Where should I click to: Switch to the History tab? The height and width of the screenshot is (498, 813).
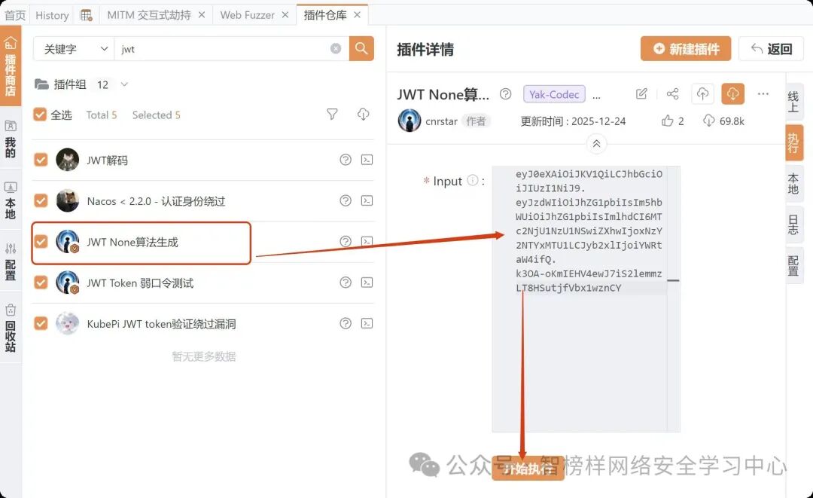pos(52,15)
